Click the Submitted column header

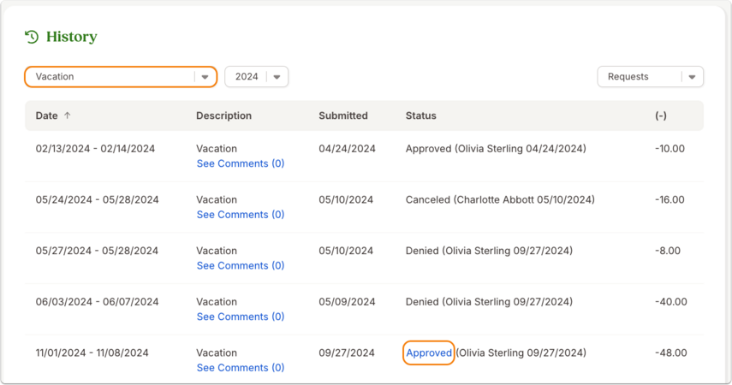(x=343, y=115)
